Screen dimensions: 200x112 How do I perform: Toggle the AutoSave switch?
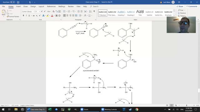[12, 2]
